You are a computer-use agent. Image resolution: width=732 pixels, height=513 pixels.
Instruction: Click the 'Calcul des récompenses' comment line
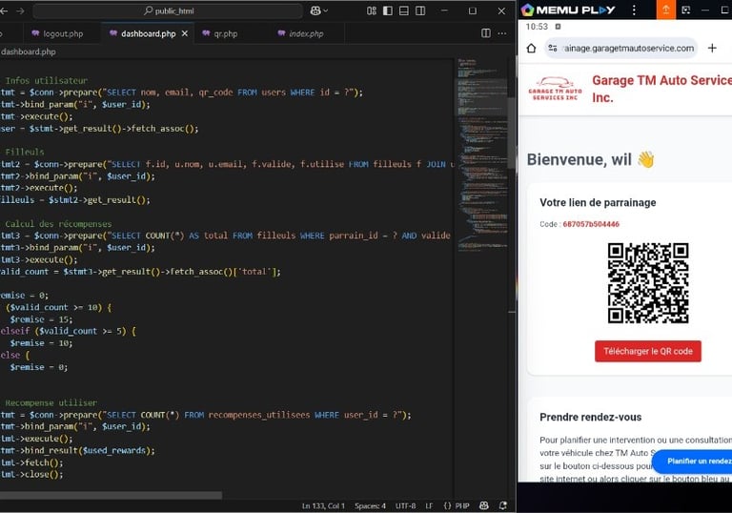point(58,224)
